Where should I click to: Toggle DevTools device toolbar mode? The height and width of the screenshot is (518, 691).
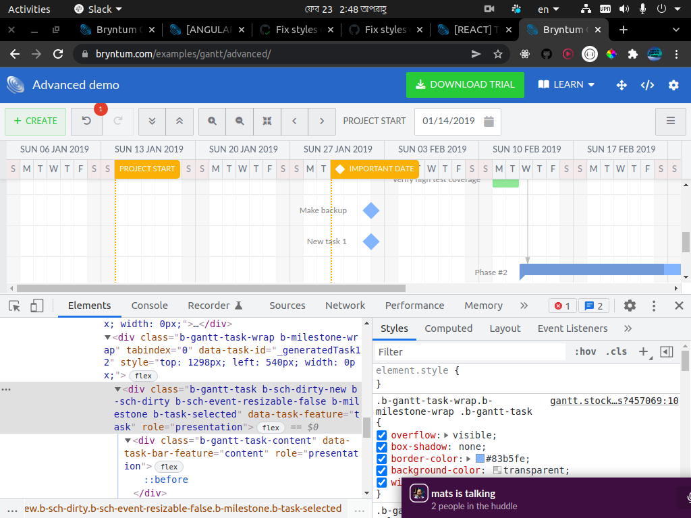tap(37, 306)
